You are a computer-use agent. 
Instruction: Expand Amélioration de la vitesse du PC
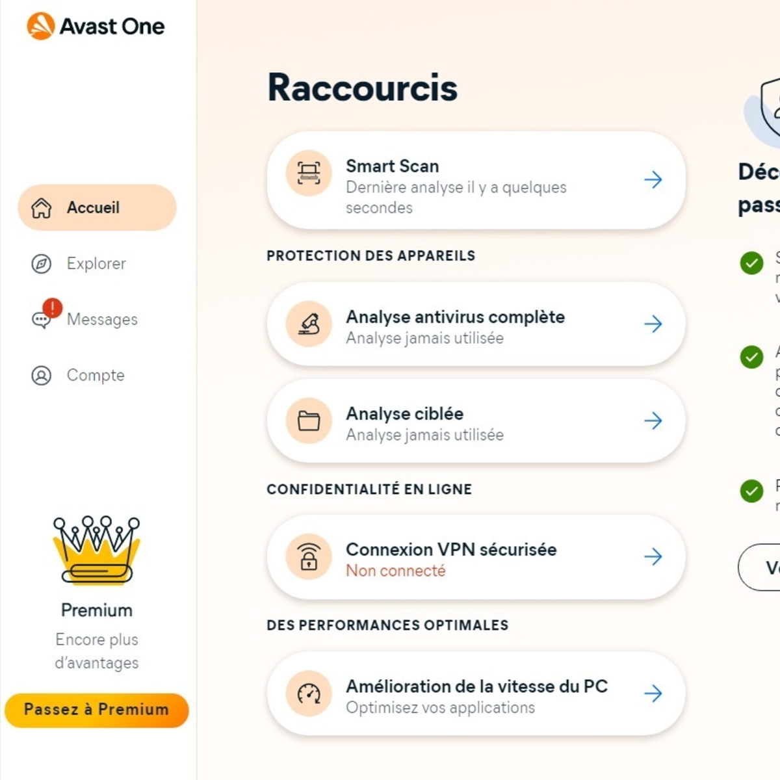[x=653, y=694]
